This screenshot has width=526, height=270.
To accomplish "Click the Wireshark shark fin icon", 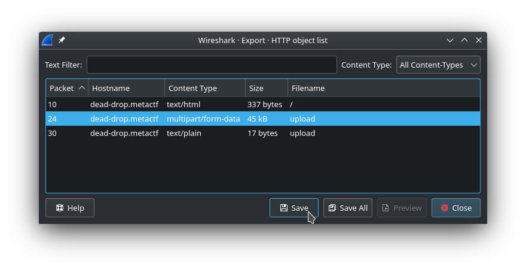I will tap(47, 40).
